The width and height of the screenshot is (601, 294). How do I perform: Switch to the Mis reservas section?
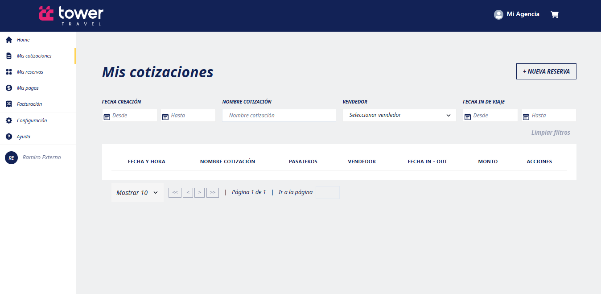[31, 71]
